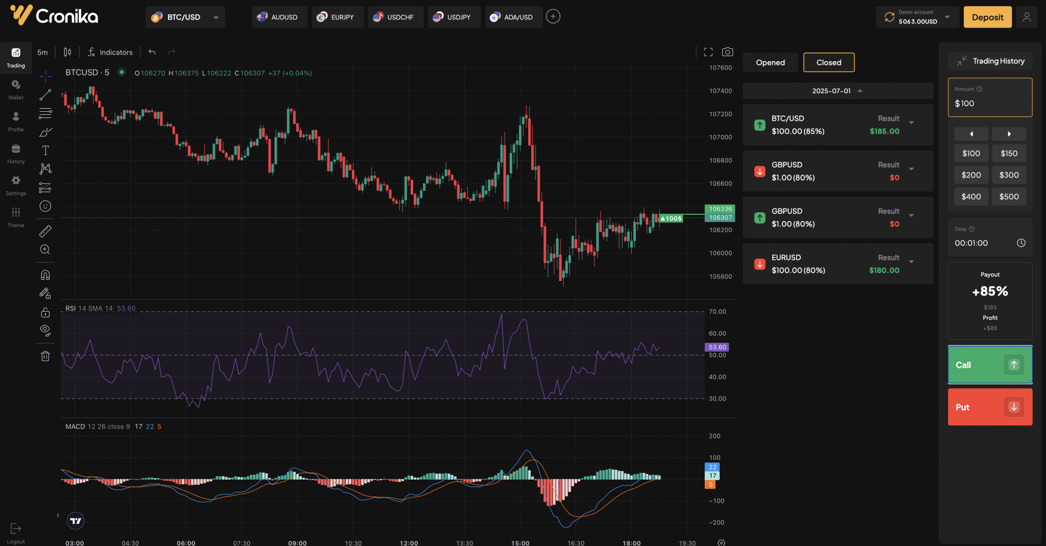Viewport: 1046px width, 546px height.
Task: Show the Closed trades tab
Action: [829, 62]
